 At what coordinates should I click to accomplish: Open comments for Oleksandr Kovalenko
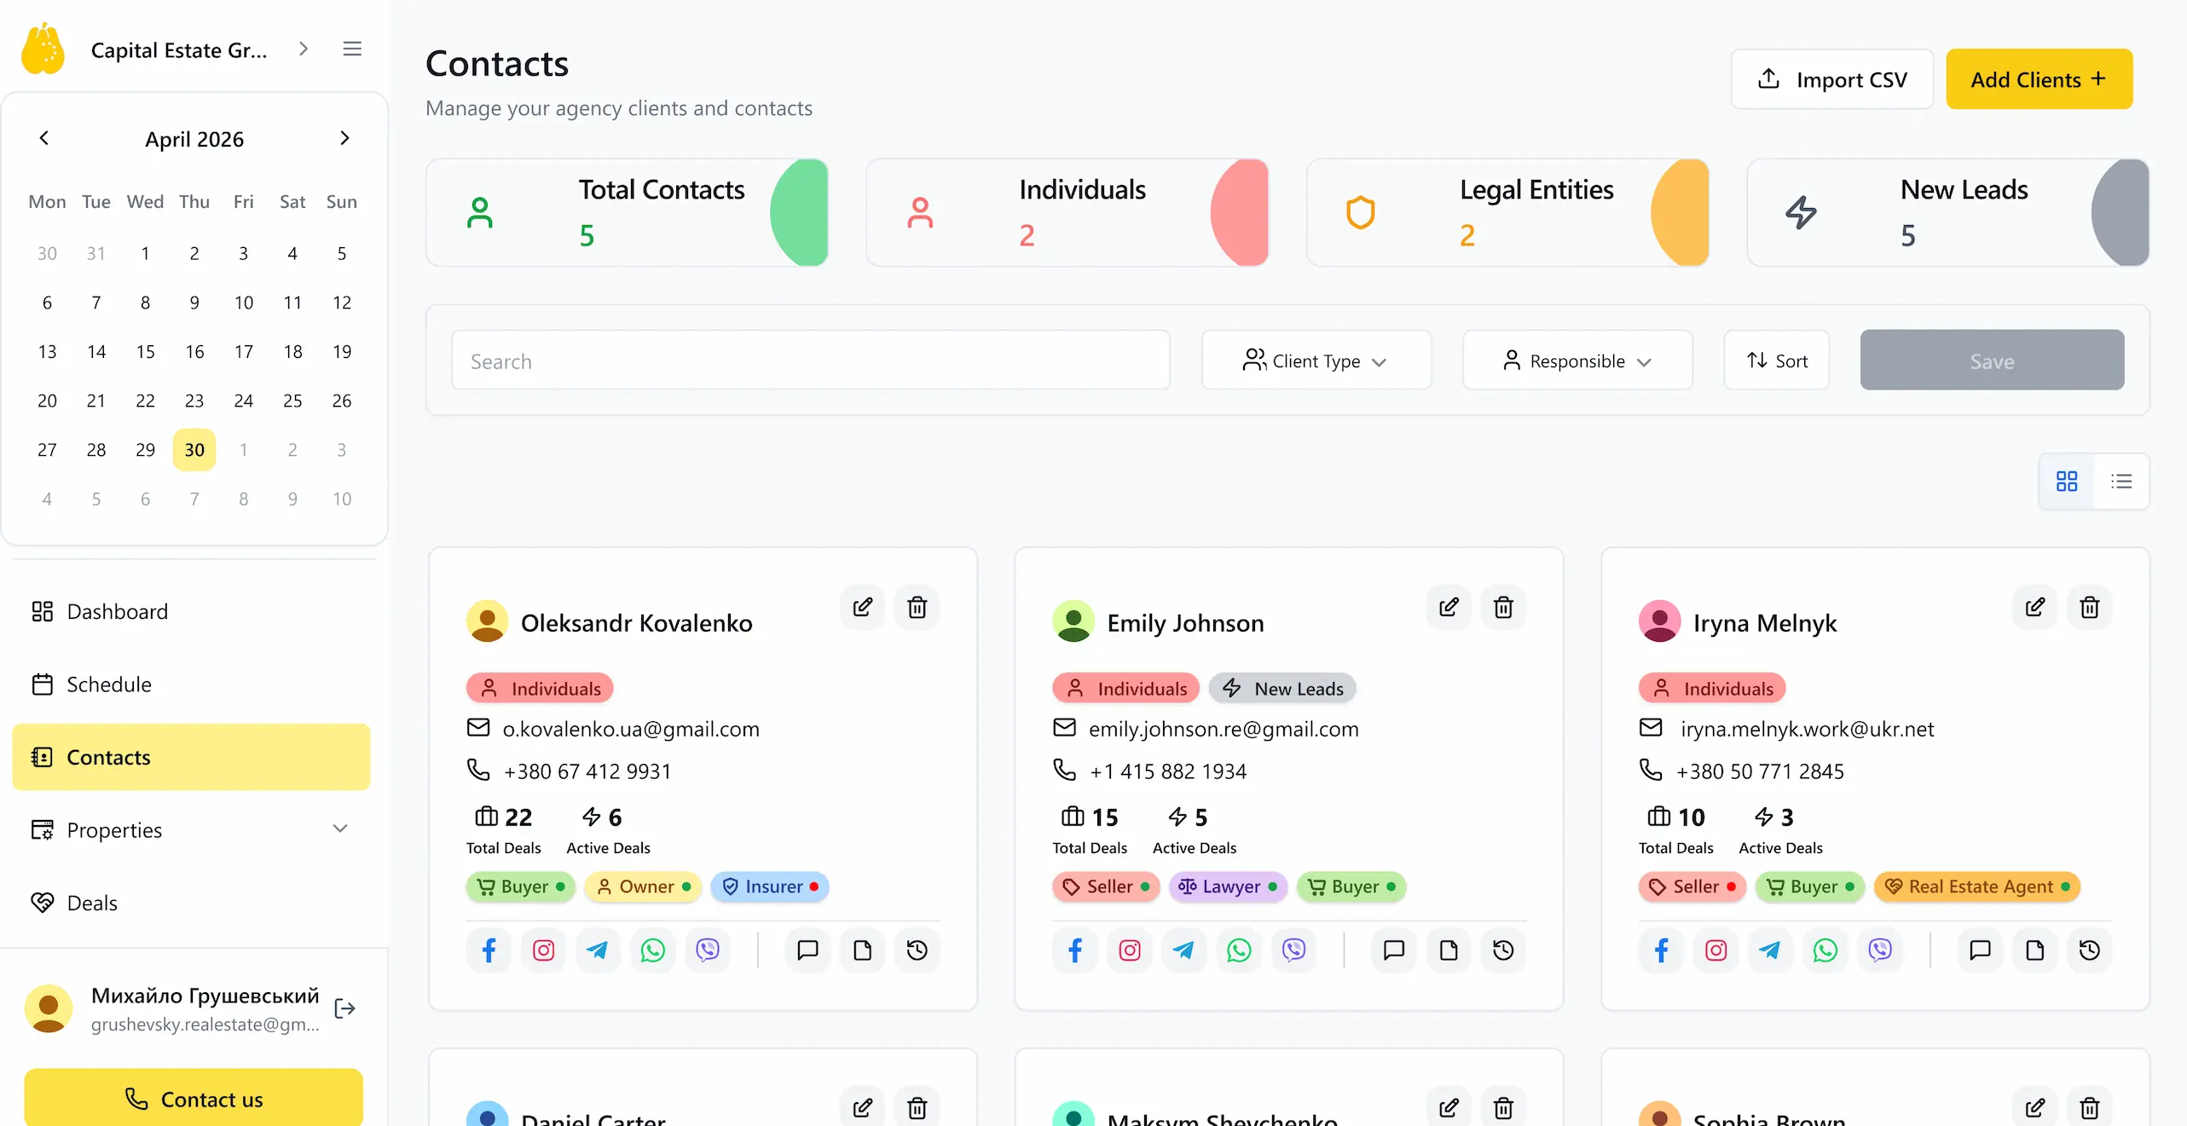pos(807,950)
